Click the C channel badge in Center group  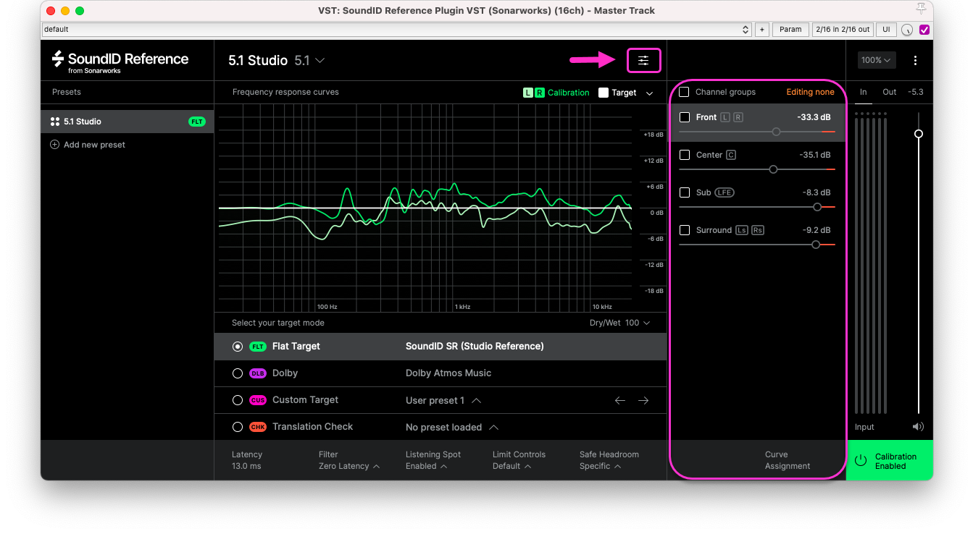click(731, 155)
